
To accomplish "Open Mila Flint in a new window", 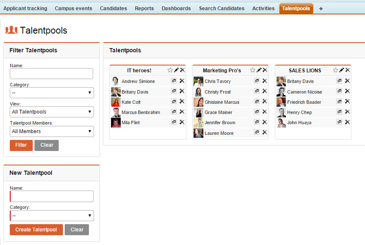I will click(x=174, y=122).
